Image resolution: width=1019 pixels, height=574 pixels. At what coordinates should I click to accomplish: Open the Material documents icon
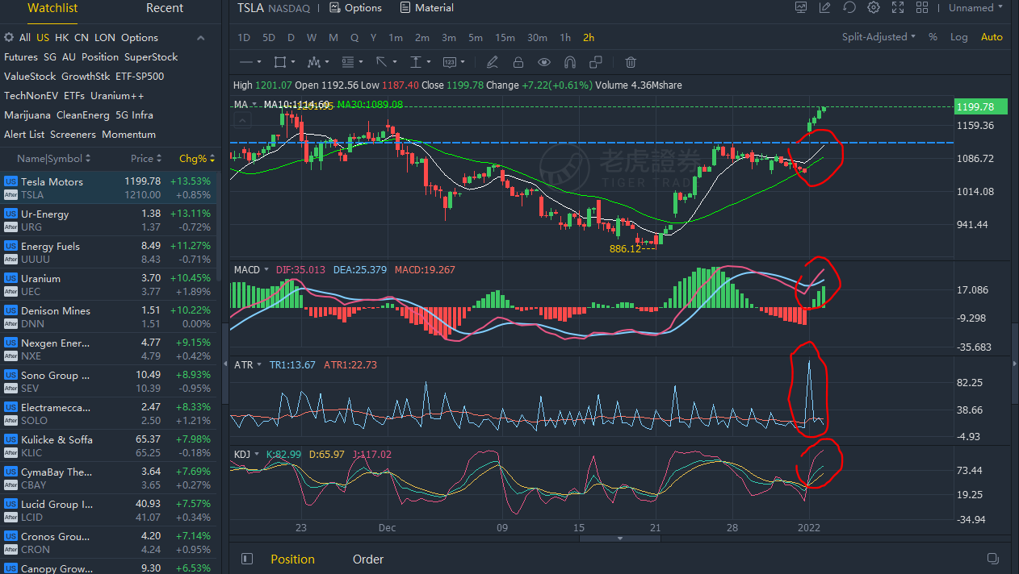pyautogui.click(x=405, y=8)
